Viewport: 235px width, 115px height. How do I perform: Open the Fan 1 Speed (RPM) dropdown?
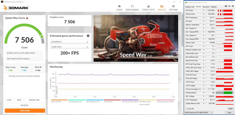(x=204, y=32)
